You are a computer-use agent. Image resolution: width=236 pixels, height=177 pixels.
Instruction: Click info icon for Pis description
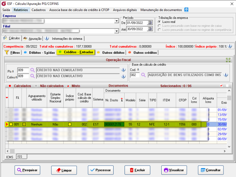[123, 70]
